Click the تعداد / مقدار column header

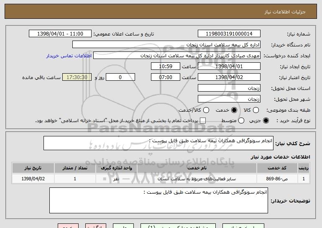tap(75, 168)
